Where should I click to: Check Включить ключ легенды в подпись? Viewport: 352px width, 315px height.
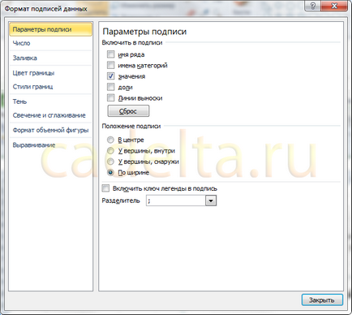pos(105,188)
